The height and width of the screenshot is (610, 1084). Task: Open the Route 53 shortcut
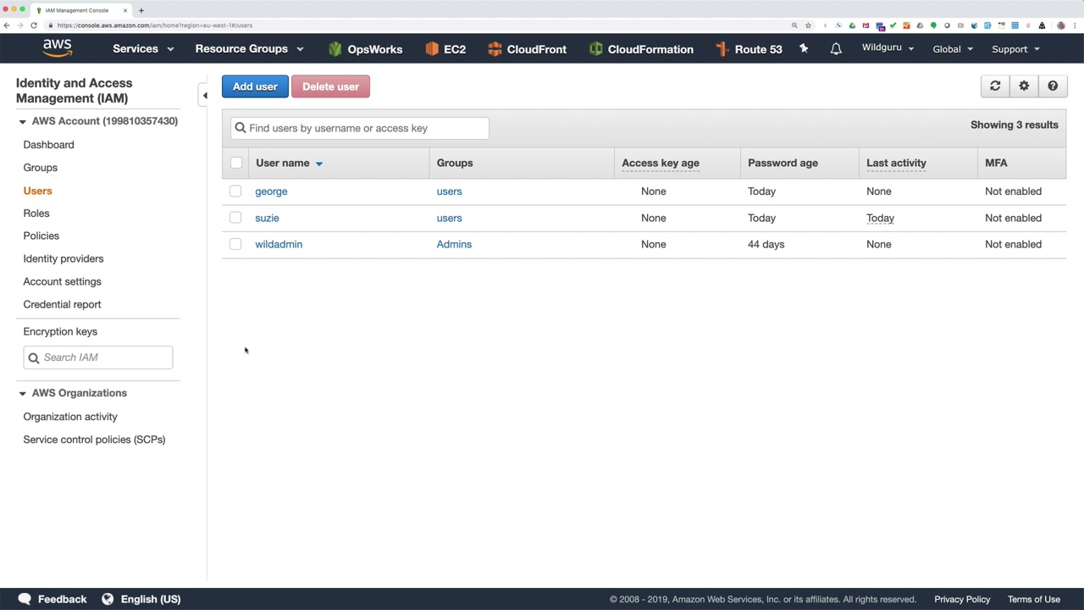(749, 49)
